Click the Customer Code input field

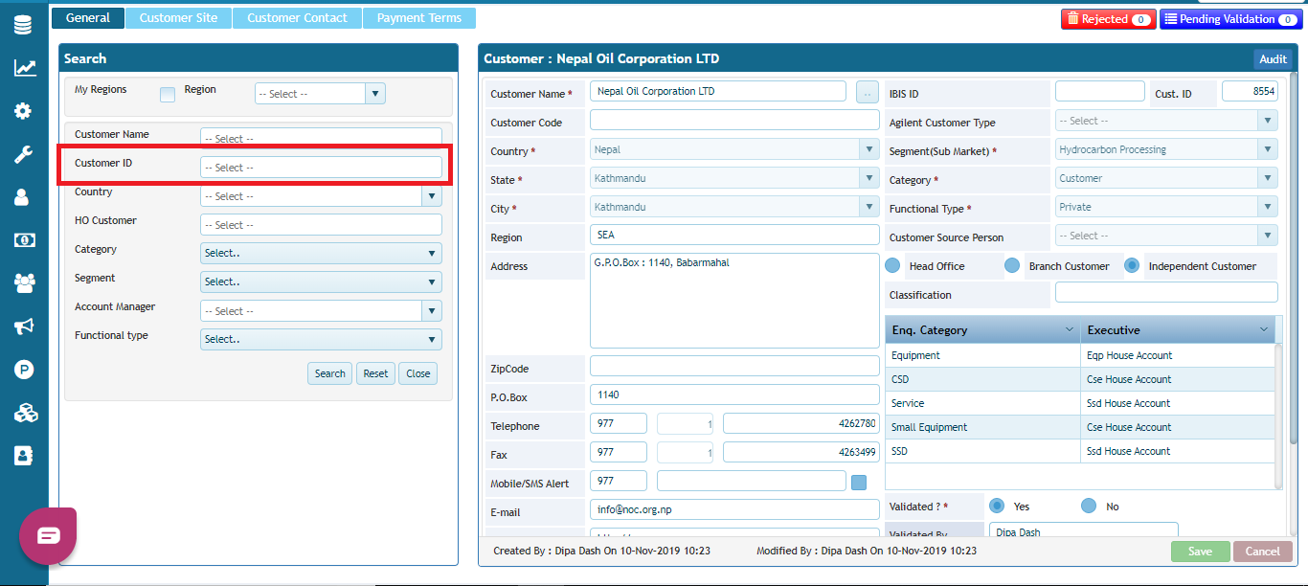[734, 121]
